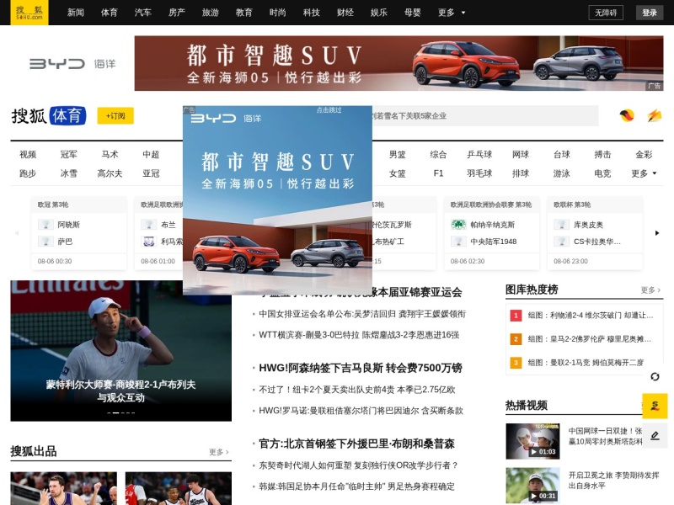Open the 中超 sports category
Image resolution: width=674 pixels, height=505 pixels.
[x=151, y=155]
